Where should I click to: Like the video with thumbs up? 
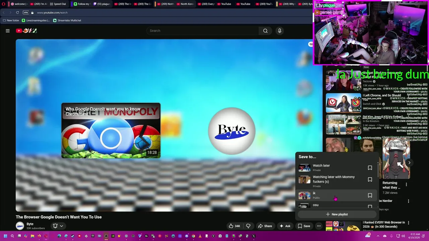coord(234,226)
